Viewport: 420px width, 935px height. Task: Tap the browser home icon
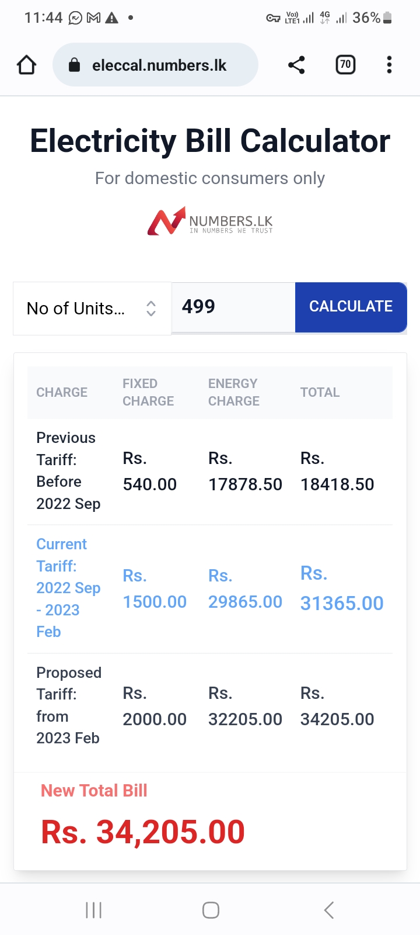27,65
